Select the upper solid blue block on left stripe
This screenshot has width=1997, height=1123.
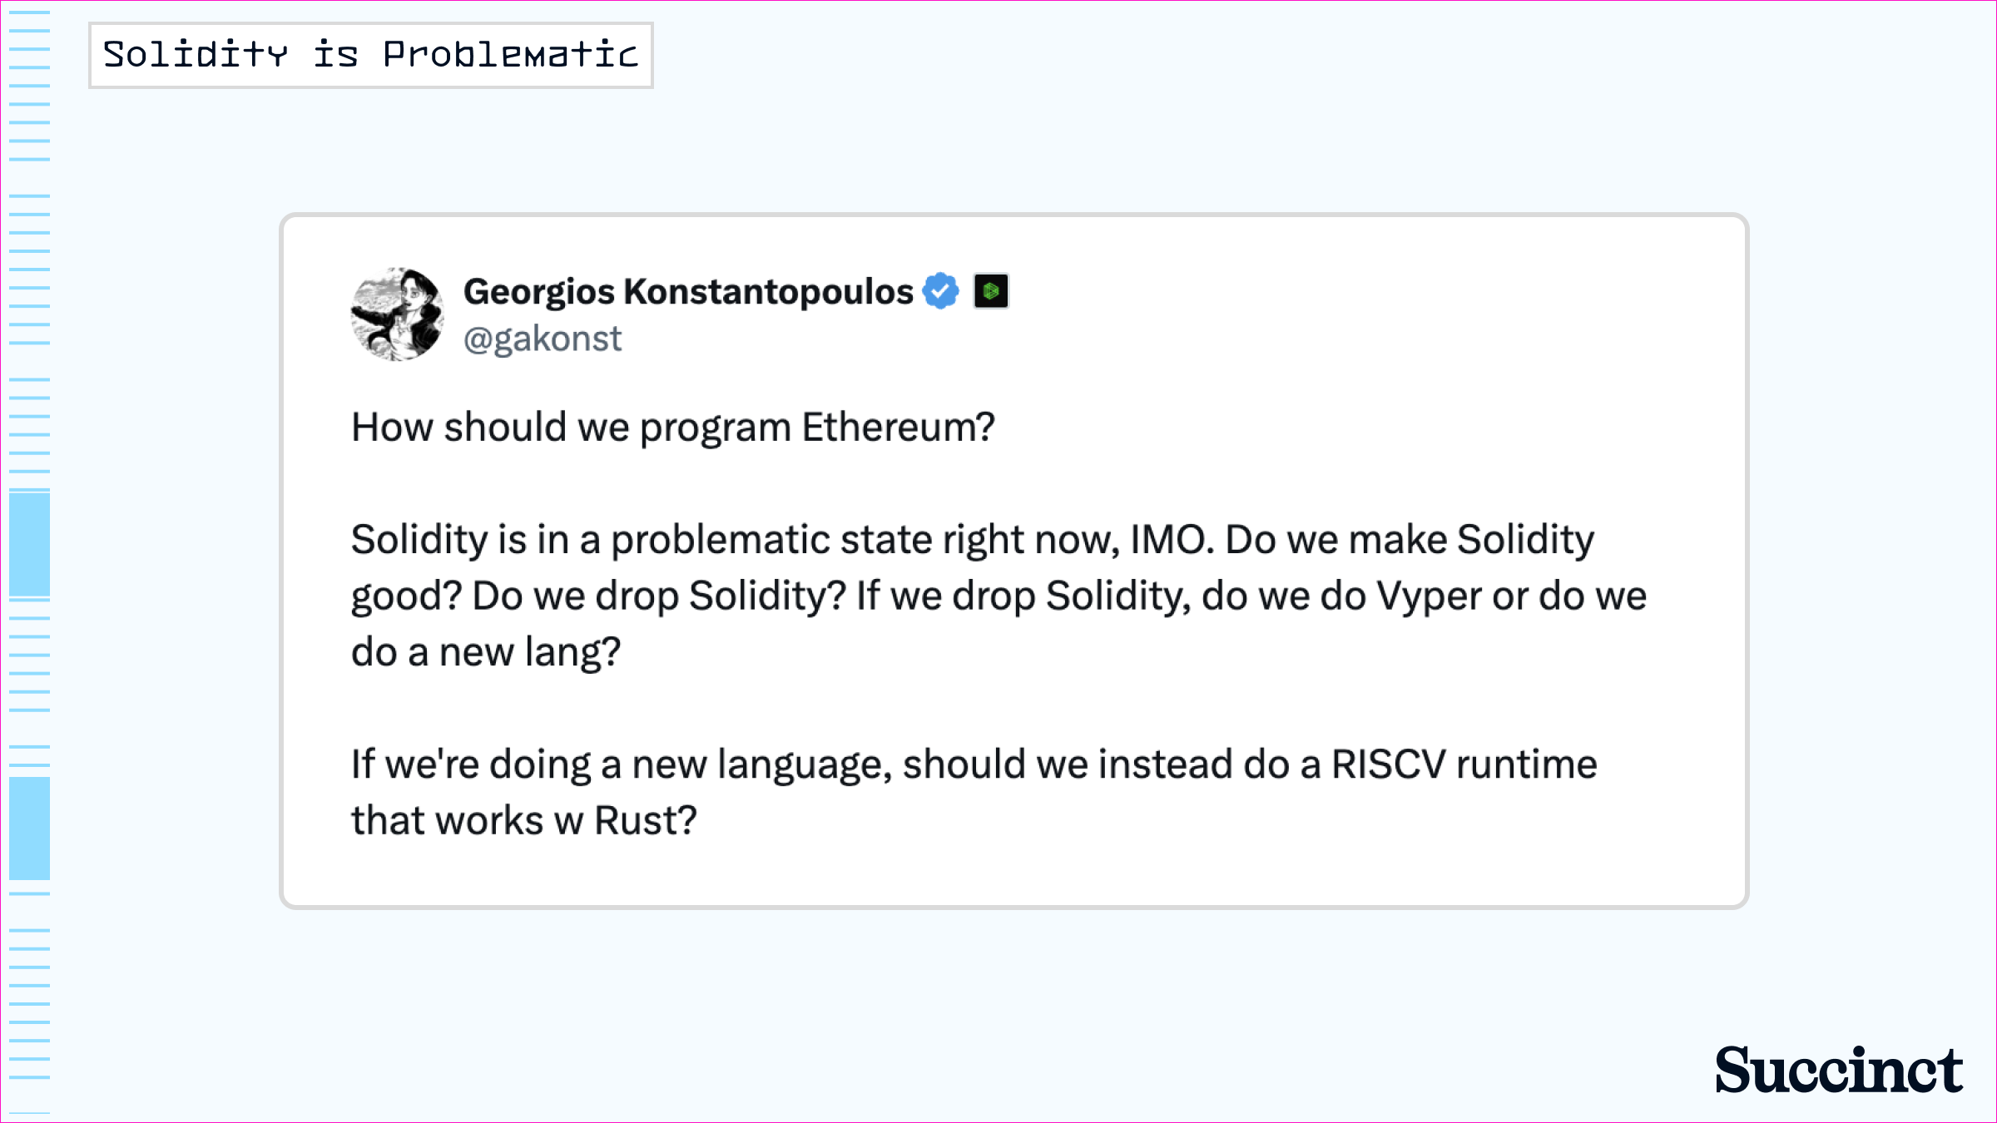tap(30, 545)
